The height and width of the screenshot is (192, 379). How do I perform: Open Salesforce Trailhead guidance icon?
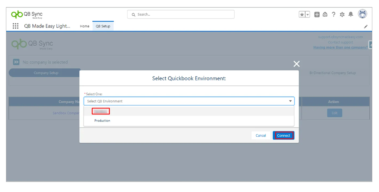pyautogui.click(x=325, y=14)
